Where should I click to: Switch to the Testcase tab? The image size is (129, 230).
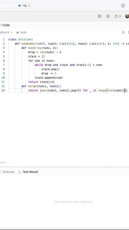(x=7, y=172)
